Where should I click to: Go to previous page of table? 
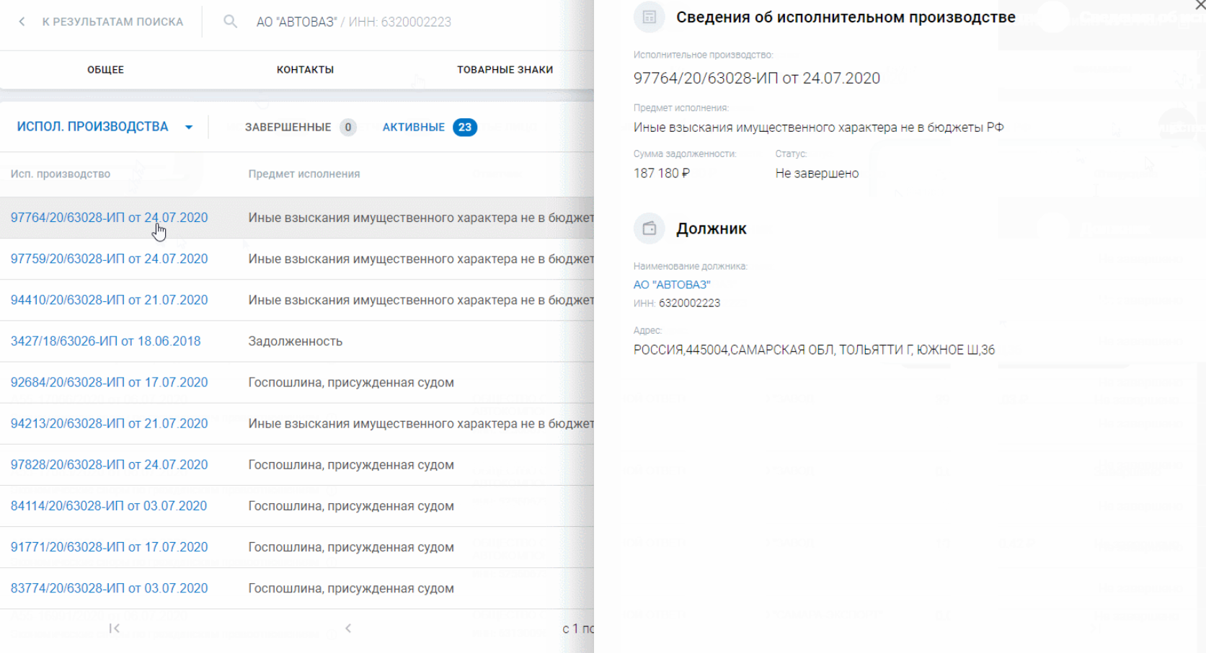click(348, 628)
